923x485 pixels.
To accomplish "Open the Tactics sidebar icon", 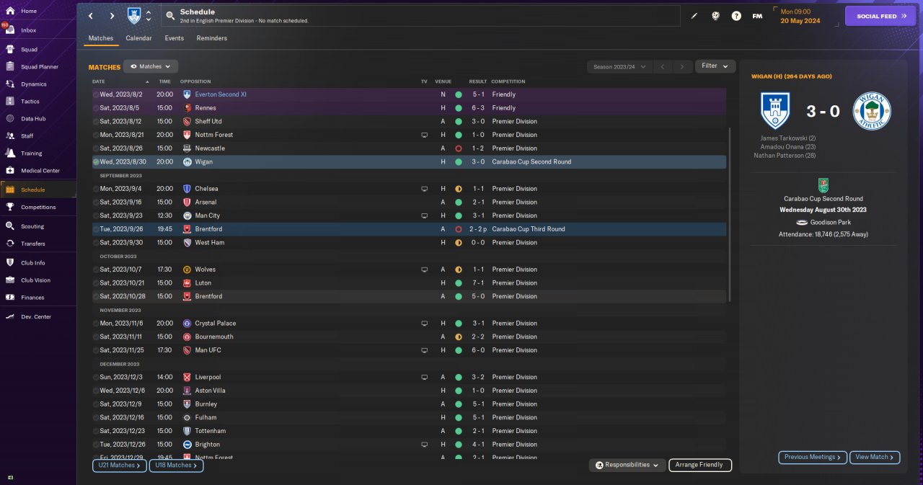I will pos(10,102).
